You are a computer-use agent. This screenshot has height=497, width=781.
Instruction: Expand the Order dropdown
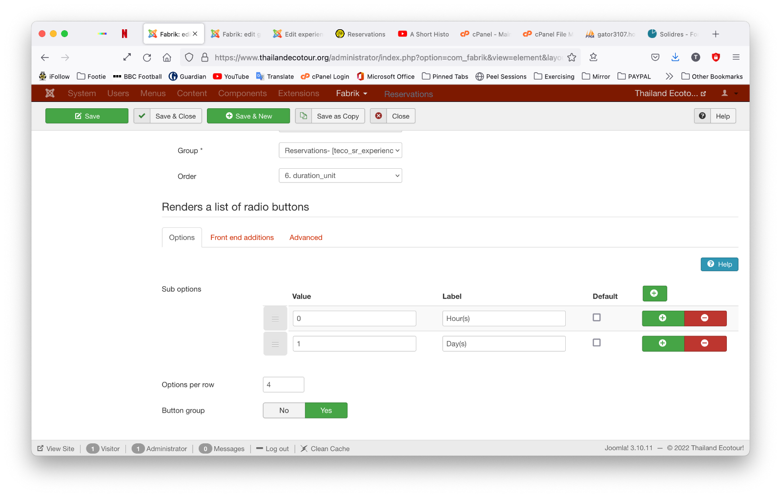point(340,176)
